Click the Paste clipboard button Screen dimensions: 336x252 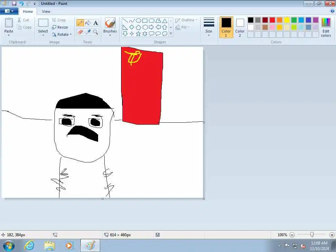[x=9, y=25]
